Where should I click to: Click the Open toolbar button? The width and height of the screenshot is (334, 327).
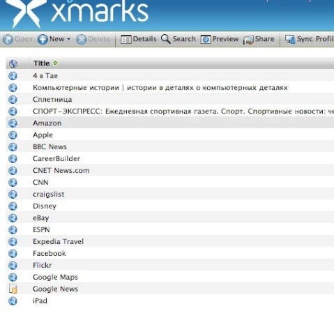coord(17,39)
